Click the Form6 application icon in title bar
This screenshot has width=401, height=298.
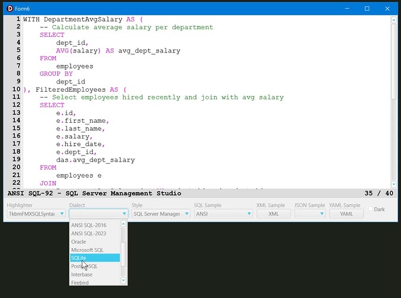point(10,9)
